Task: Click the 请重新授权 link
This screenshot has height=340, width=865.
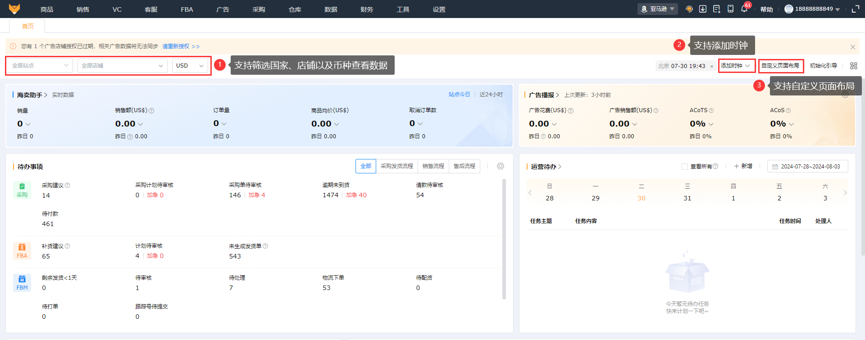Action: tap(181, 46)
